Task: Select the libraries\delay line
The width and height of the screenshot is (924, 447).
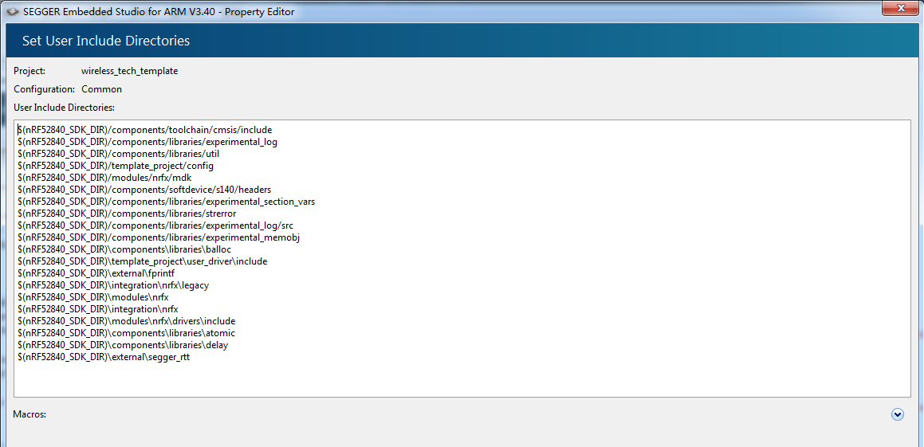Action: tap(123, 345)
